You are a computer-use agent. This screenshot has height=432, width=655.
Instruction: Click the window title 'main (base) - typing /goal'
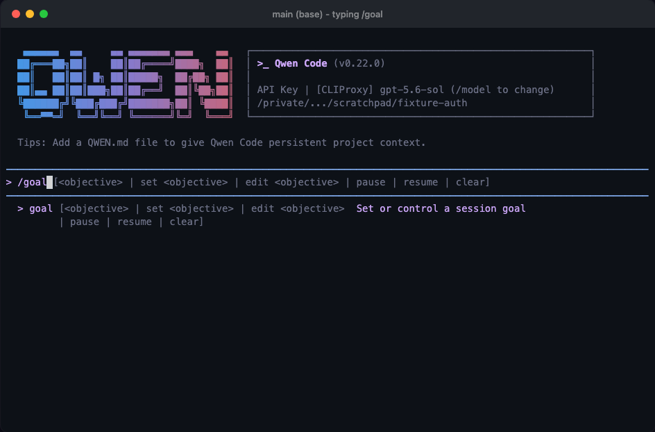(x=327, y=14)
